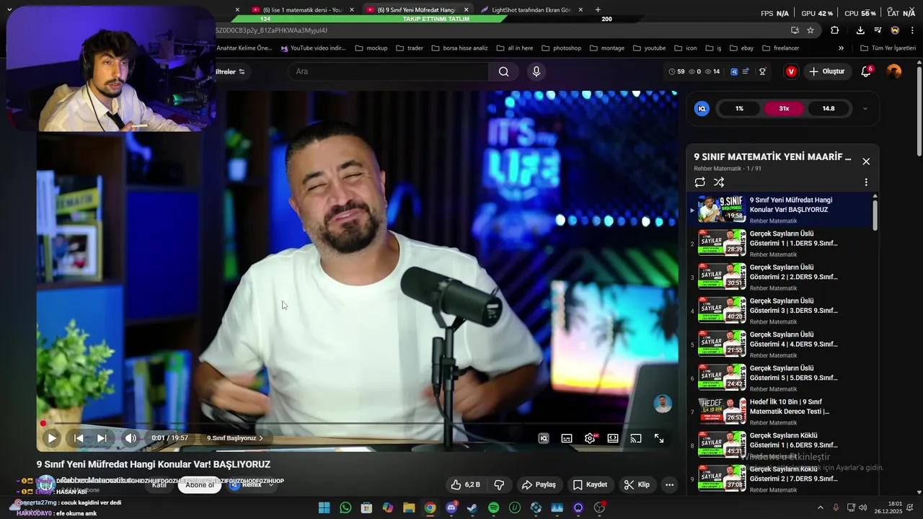
Task: Open playlist item '6.DERS 9.Sınıf'
Action: (x=782, y=445)
